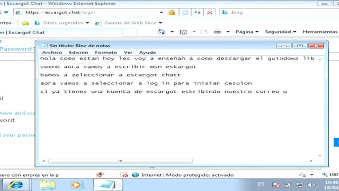Click the compatibility view icon

pos(185,12)
